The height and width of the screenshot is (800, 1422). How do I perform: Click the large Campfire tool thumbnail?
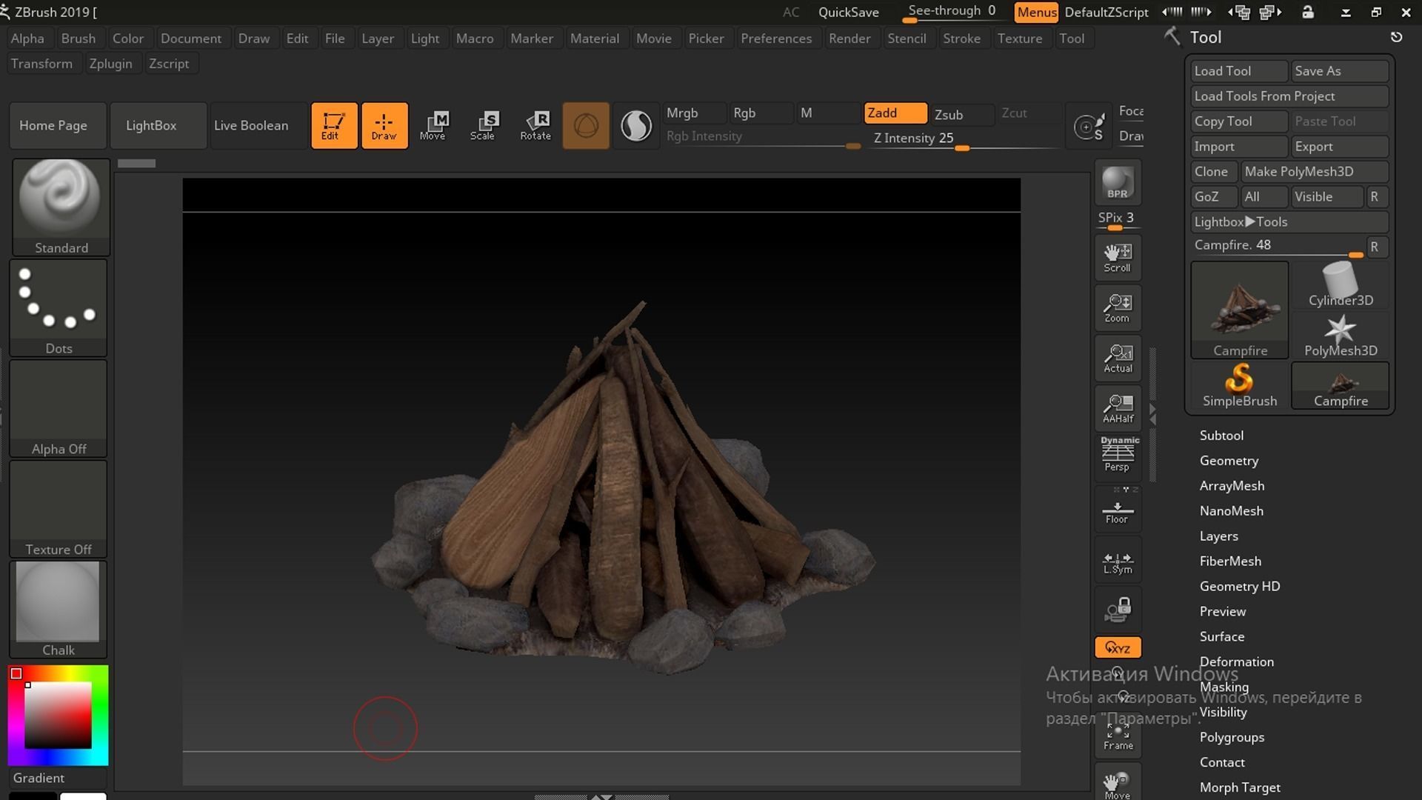[x=1240, y=310]
